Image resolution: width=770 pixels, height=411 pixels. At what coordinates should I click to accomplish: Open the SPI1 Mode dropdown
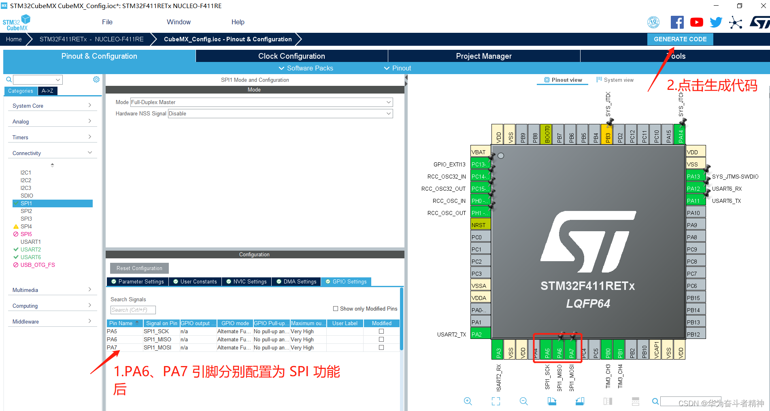click(x=261, y=102)
